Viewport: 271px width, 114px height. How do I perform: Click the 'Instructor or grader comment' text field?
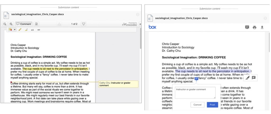point(195,93)
